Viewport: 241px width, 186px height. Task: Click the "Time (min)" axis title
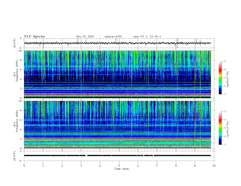pos(122,169)
